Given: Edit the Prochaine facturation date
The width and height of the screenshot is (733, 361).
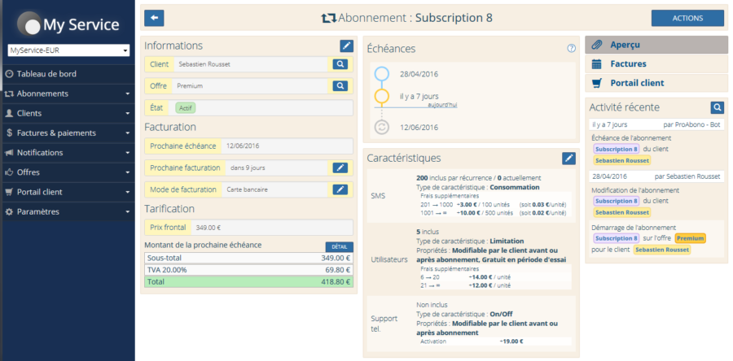Looking at the screenshot, I should [340, 167].
